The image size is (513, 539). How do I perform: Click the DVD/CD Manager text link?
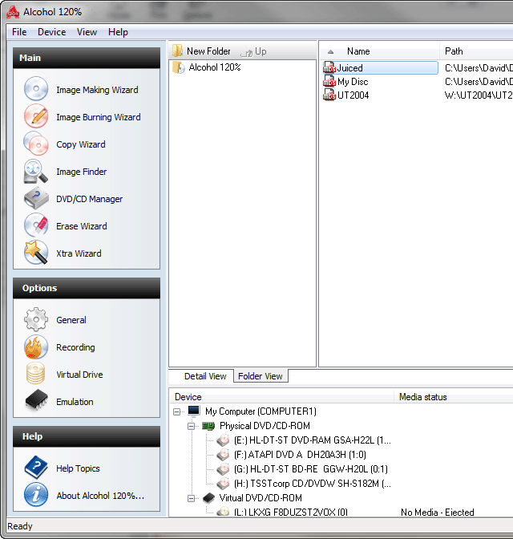[x=89, y=199]
